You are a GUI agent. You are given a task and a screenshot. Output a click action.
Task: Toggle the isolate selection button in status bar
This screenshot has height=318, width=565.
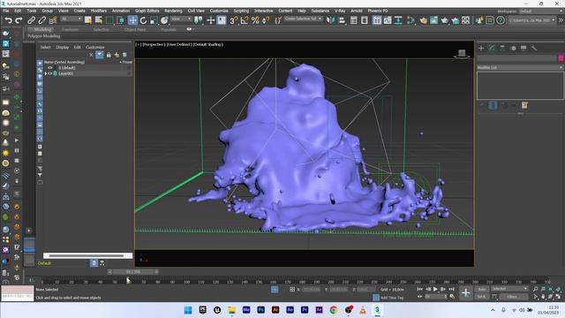pos(275,289)
